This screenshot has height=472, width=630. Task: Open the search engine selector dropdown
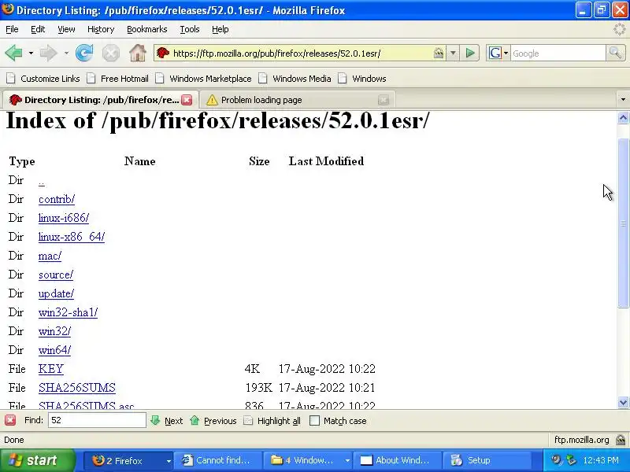click(506, 53)
